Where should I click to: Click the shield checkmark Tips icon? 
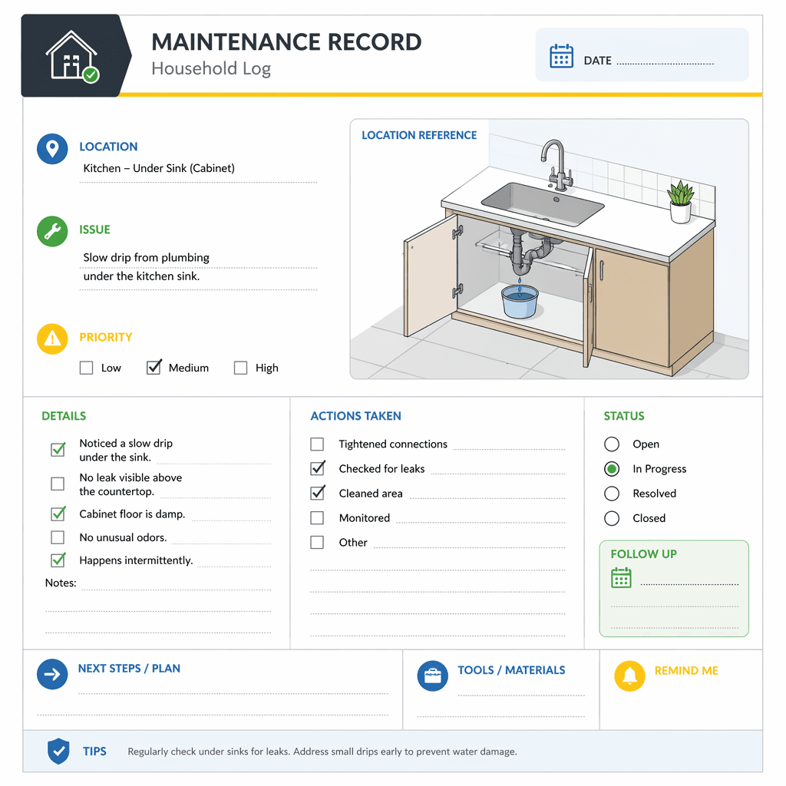(58, 751)
